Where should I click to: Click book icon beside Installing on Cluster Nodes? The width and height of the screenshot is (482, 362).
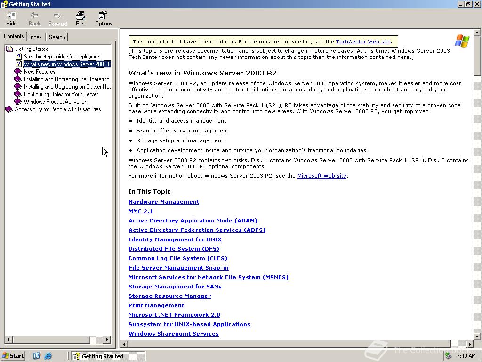click(x=18, y=87)
